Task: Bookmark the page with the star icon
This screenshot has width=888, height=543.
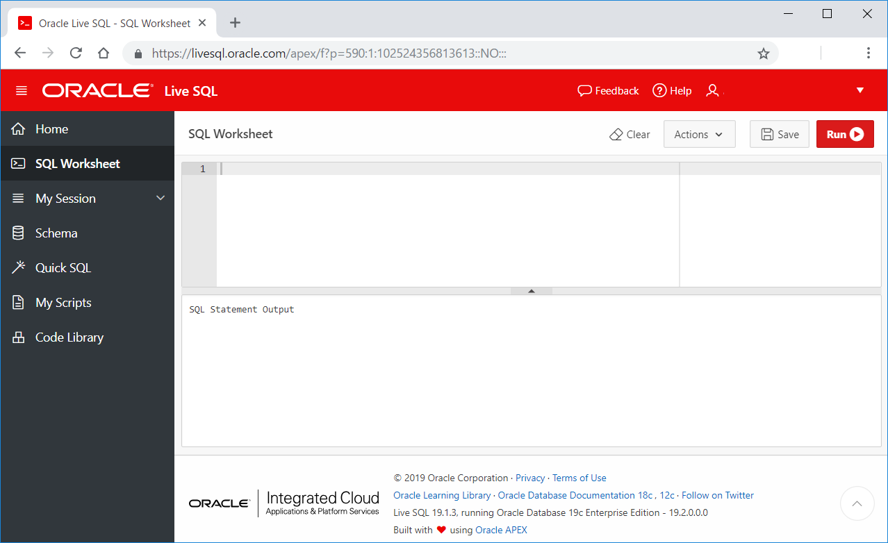Action: [764, 53]
